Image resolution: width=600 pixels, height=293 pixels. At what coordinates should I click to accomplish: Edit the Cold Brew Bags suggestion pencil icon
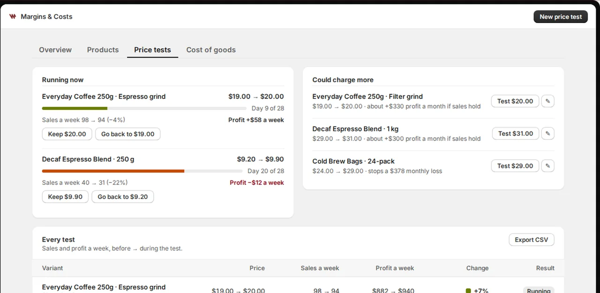tap(547, 166)
